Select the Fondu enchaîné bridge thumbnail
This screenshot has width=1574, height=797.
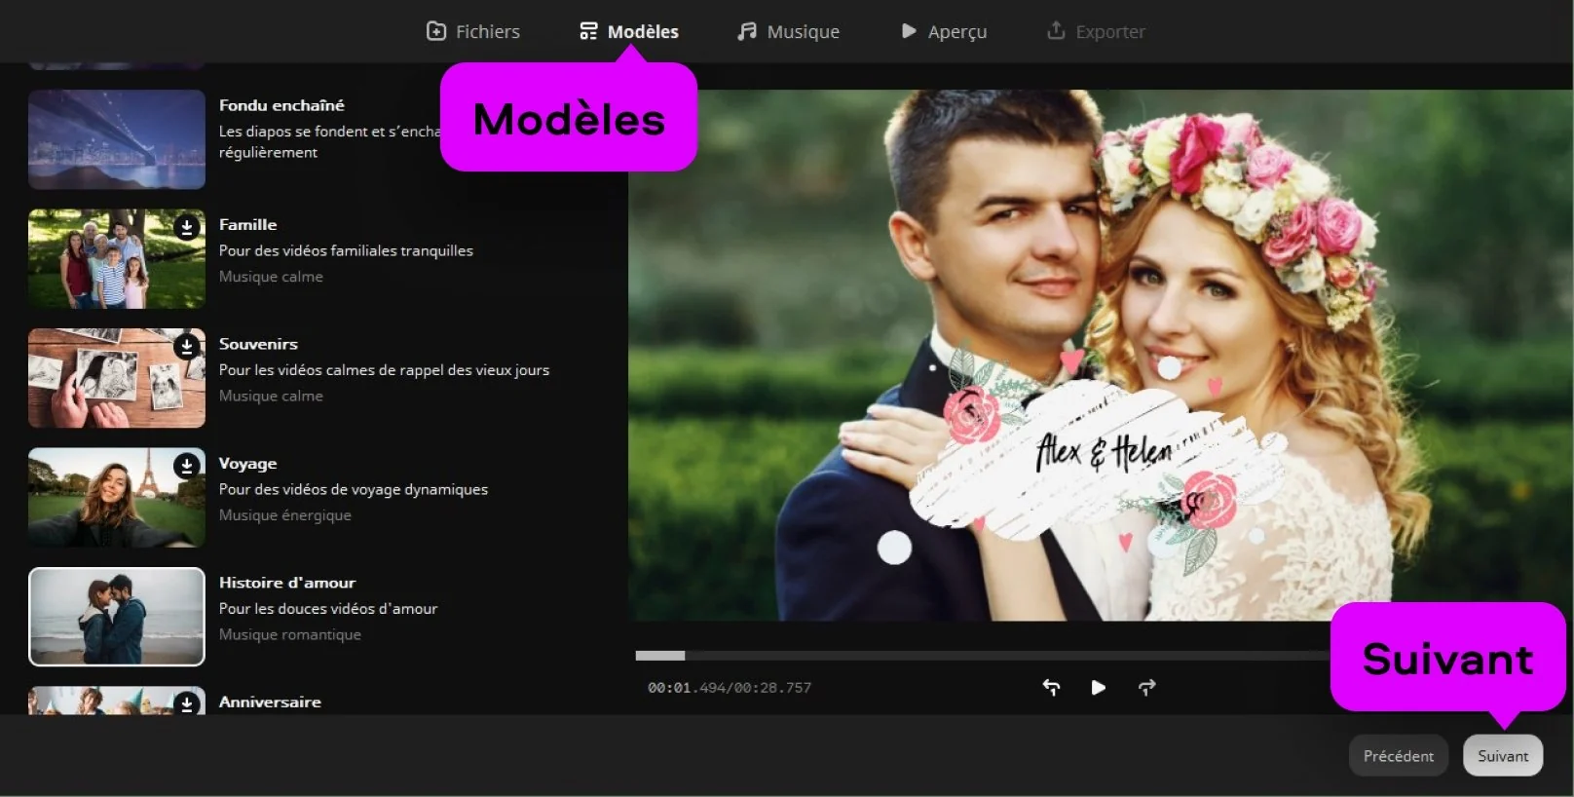point(117,139)
